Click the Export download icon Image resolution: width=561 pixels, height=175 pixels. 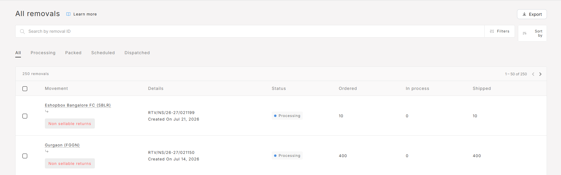[524, 14]
